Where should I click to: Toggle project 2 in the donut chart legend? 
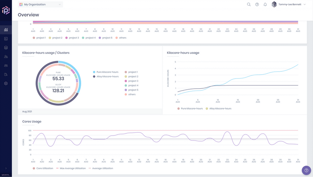pyautogui.click(x=131, y=76)
